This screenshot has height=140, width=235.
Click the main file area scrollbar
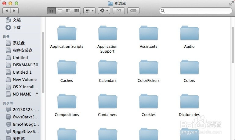click(x=233, y=45)
